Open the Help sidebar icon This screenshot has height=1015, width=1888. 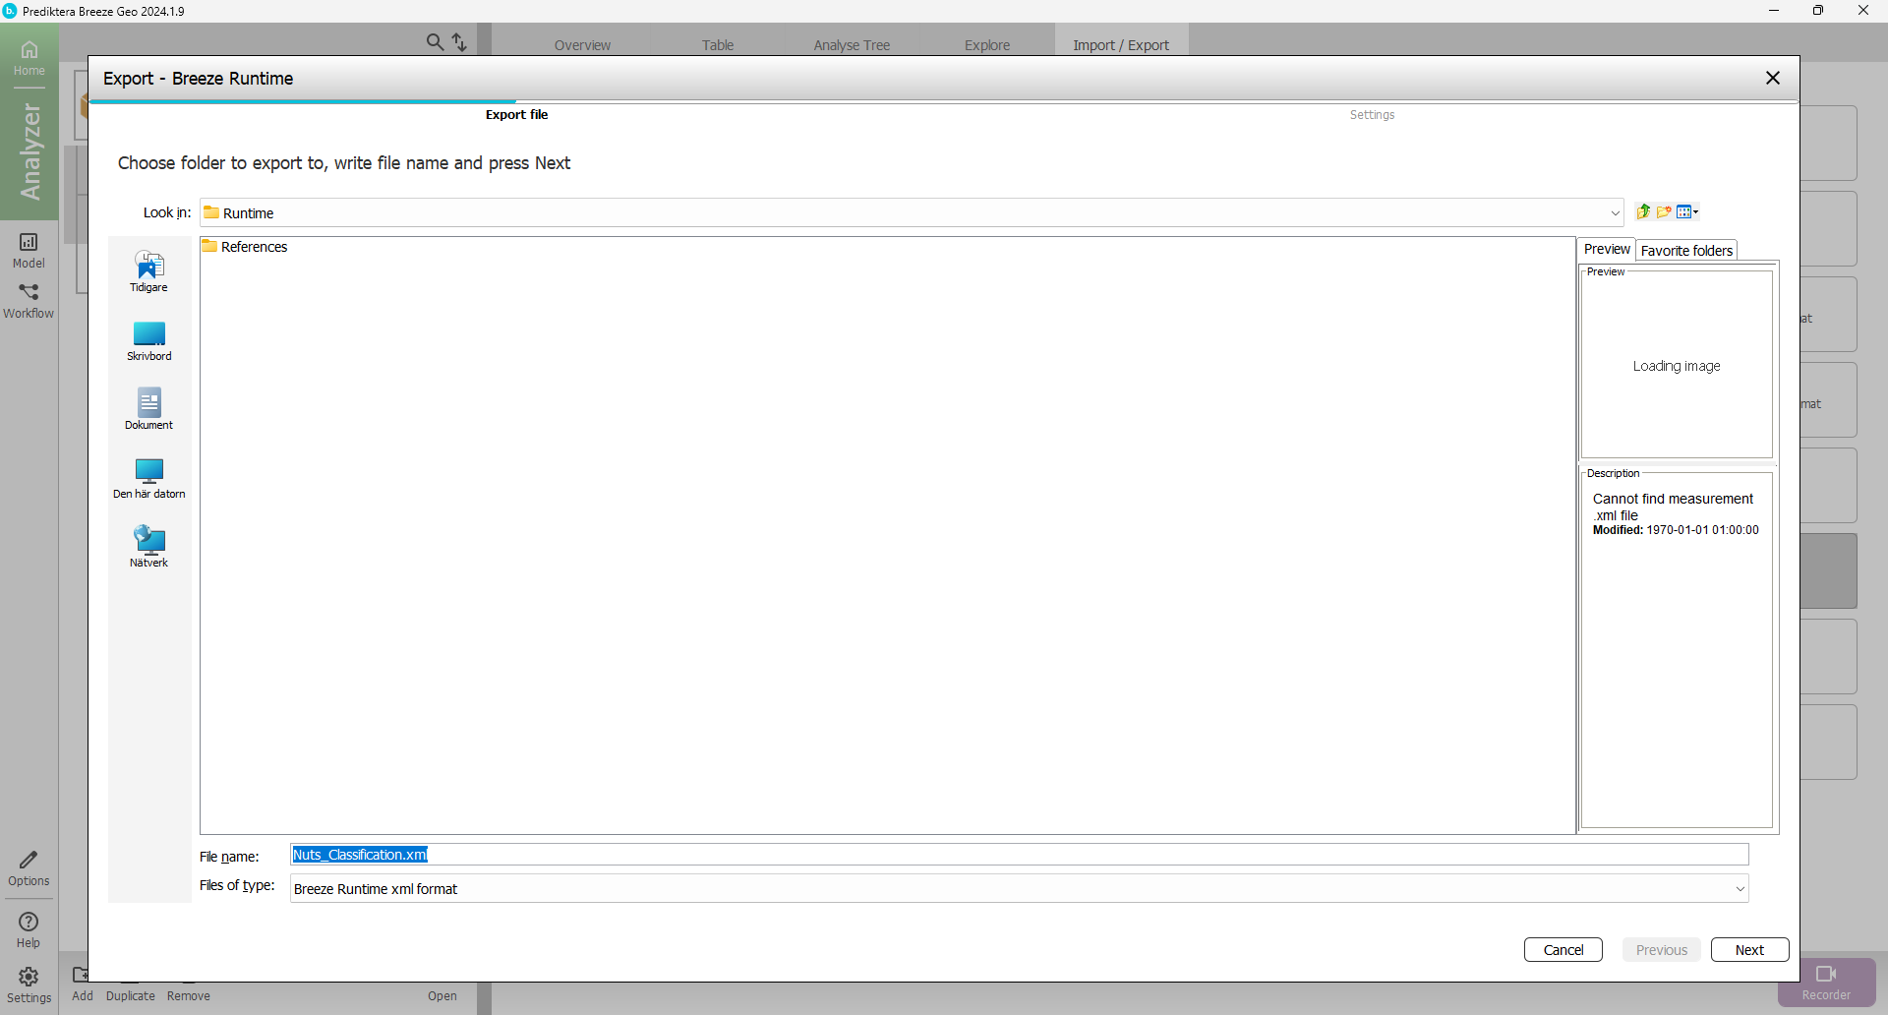[29, 929]
